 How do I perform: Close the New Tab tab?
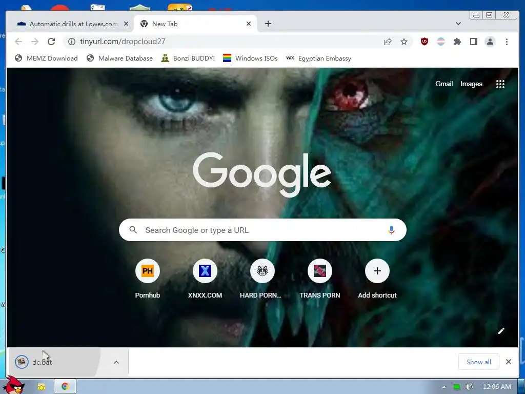[x=249, y=24]
